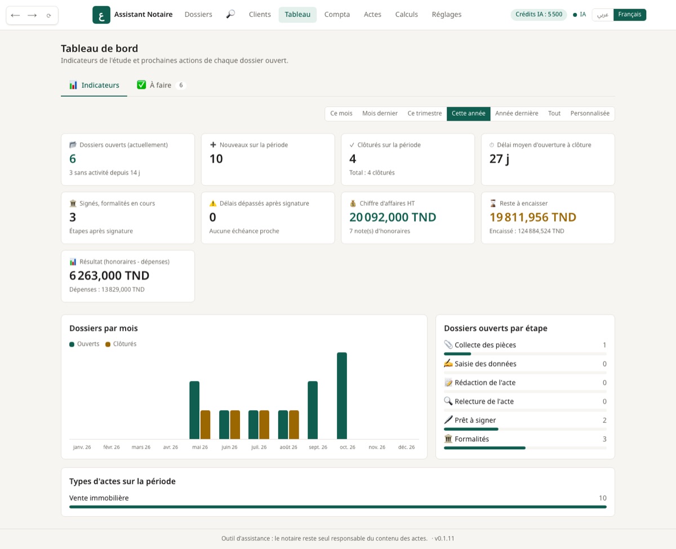Select the Tableau nav item
The height and width of the screenshot is (549, 676).
tap(297, 15)
